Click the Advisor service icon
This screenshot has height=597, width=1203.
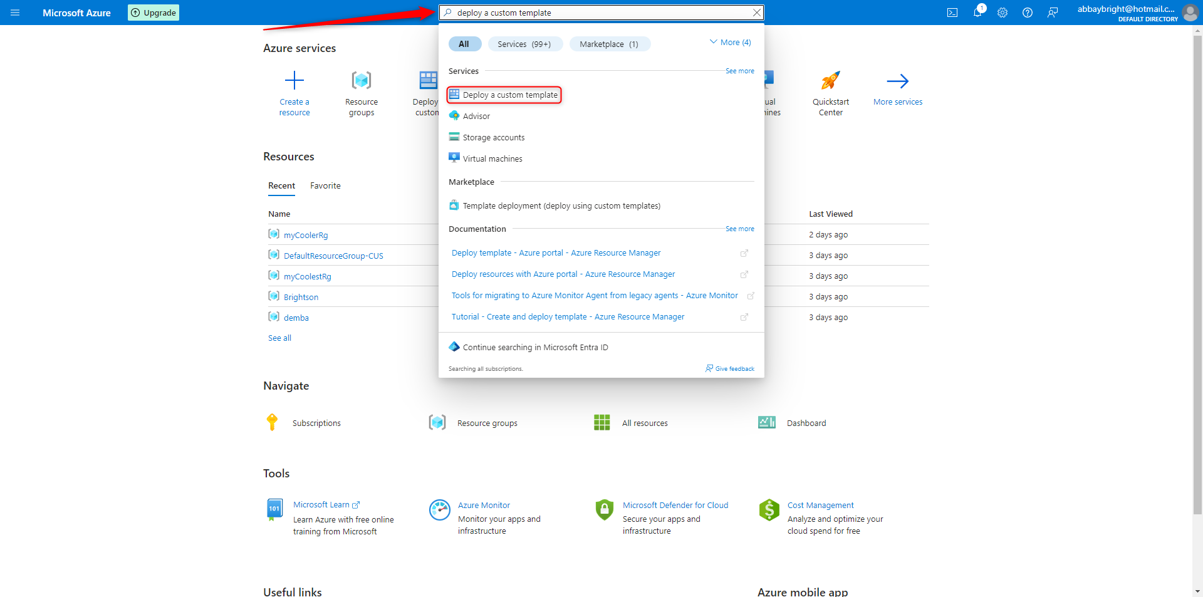coord(454,116)
